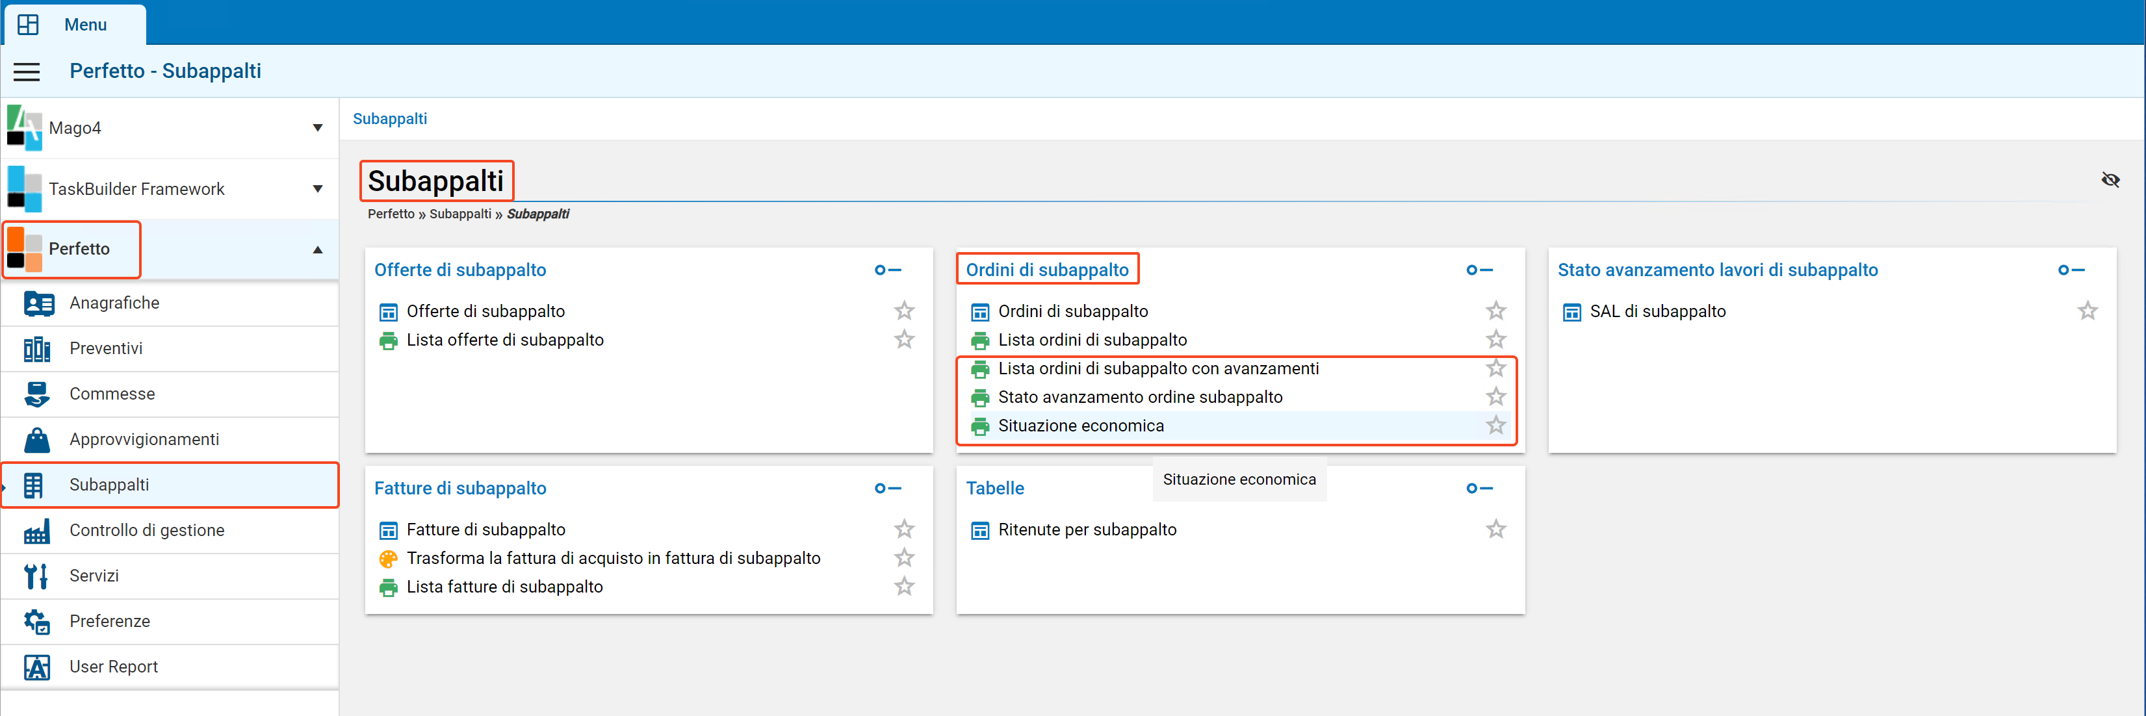The image size is (2146, 716).
Task: Star the Situazione economica entry
Action: 1496,426
